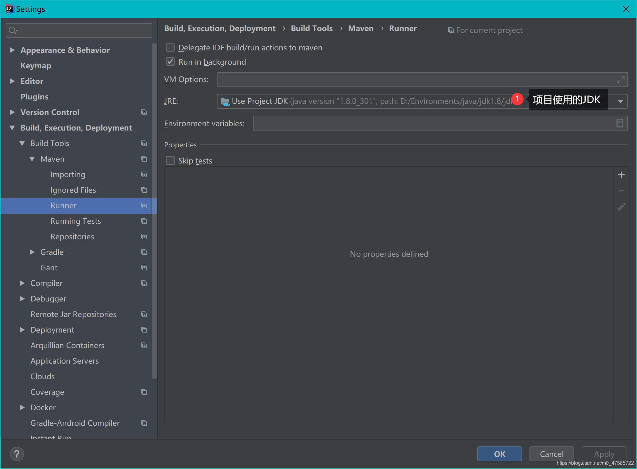Click project-level icon next to Compiler
Screen dimensions: 637x469
(144, 283)
